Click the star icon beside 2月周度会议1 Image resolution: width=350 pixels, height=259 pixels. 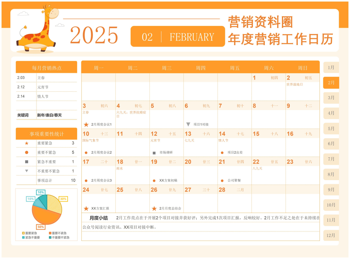pyautogui.click(x=86, y=124)
